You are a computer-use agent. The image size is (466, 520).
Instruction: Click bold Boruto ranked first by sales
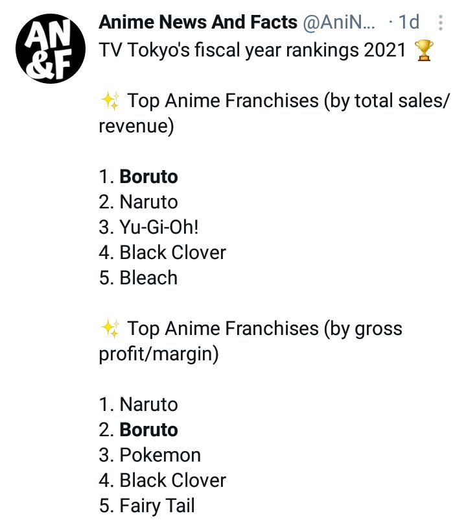click(148, 177)
